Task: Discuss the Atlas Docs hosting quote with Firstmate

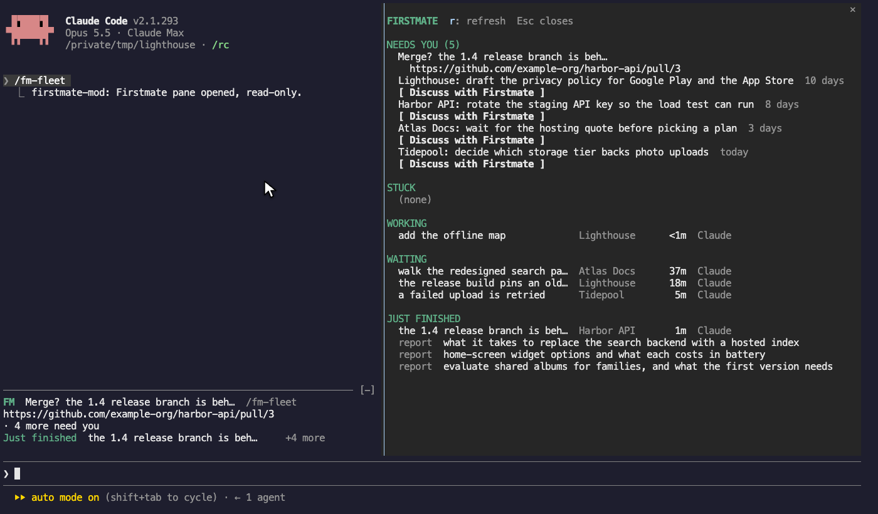Action: coord(472,140)
